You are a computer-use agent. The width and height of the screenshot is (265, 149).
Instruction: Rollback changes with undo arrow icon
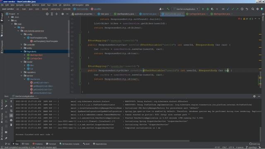click(x=247, y=9)
